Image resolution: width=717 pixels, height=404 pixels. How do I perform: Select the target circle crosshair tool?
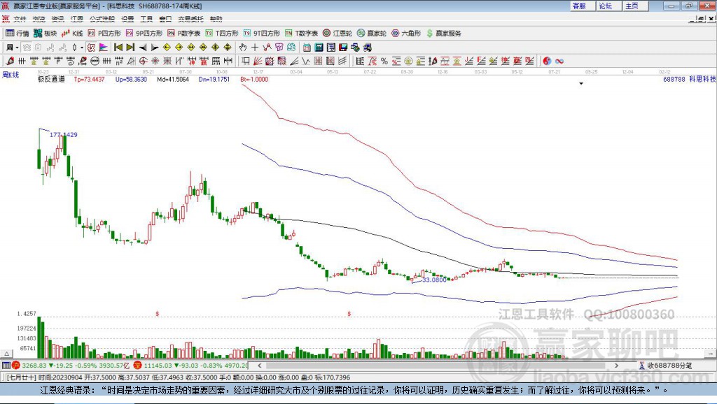pyautogui.click(x=143, y=62)
